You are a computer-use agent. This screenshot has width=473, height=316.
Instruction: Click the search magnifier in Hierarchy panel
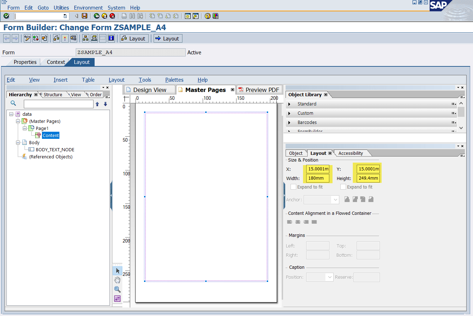[x=13, y=103]
